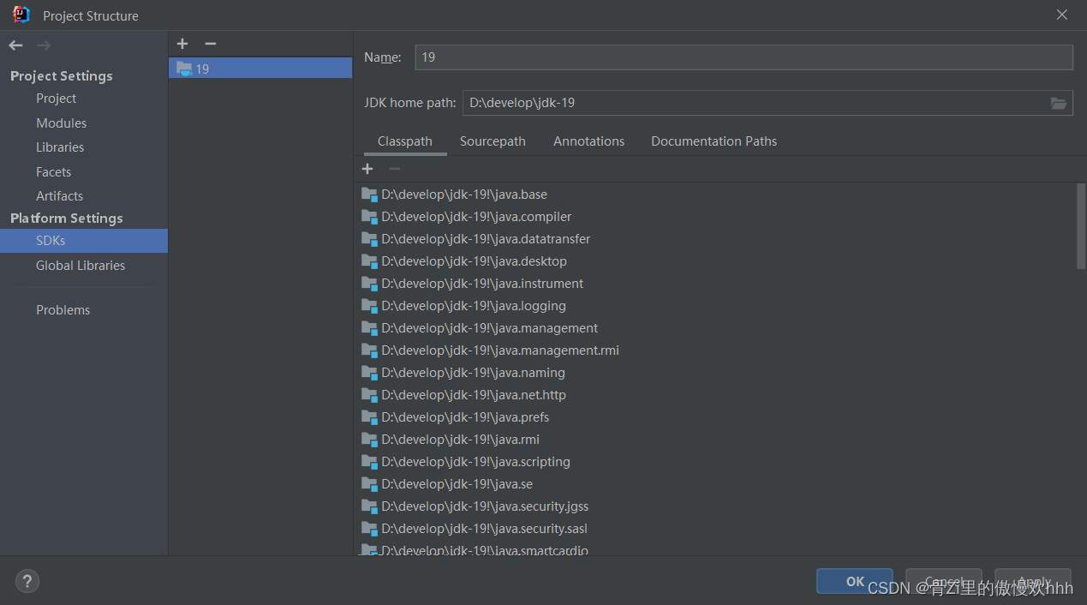Select the java.net.http classpath entry text
The width and height of the screenshot is (1087, 605).
[x=474, y=395]
